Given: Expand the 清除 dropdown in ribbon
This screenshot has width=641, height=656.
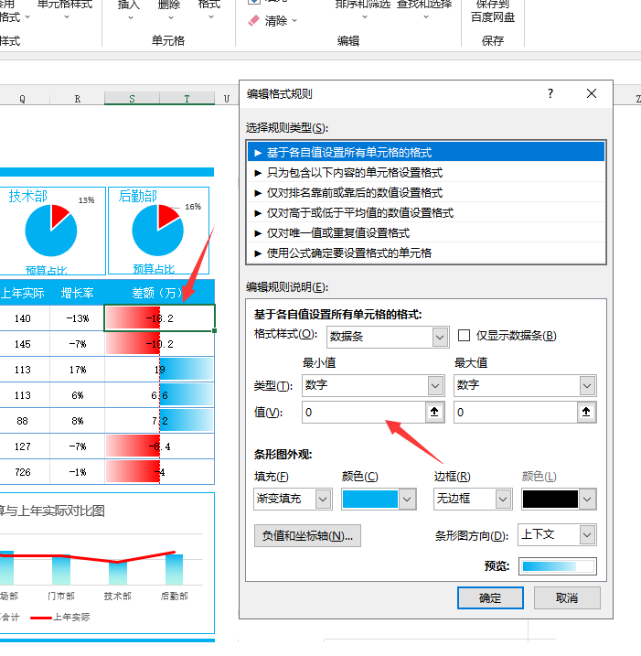Looking at the screenshot, I should coord(294,20).
